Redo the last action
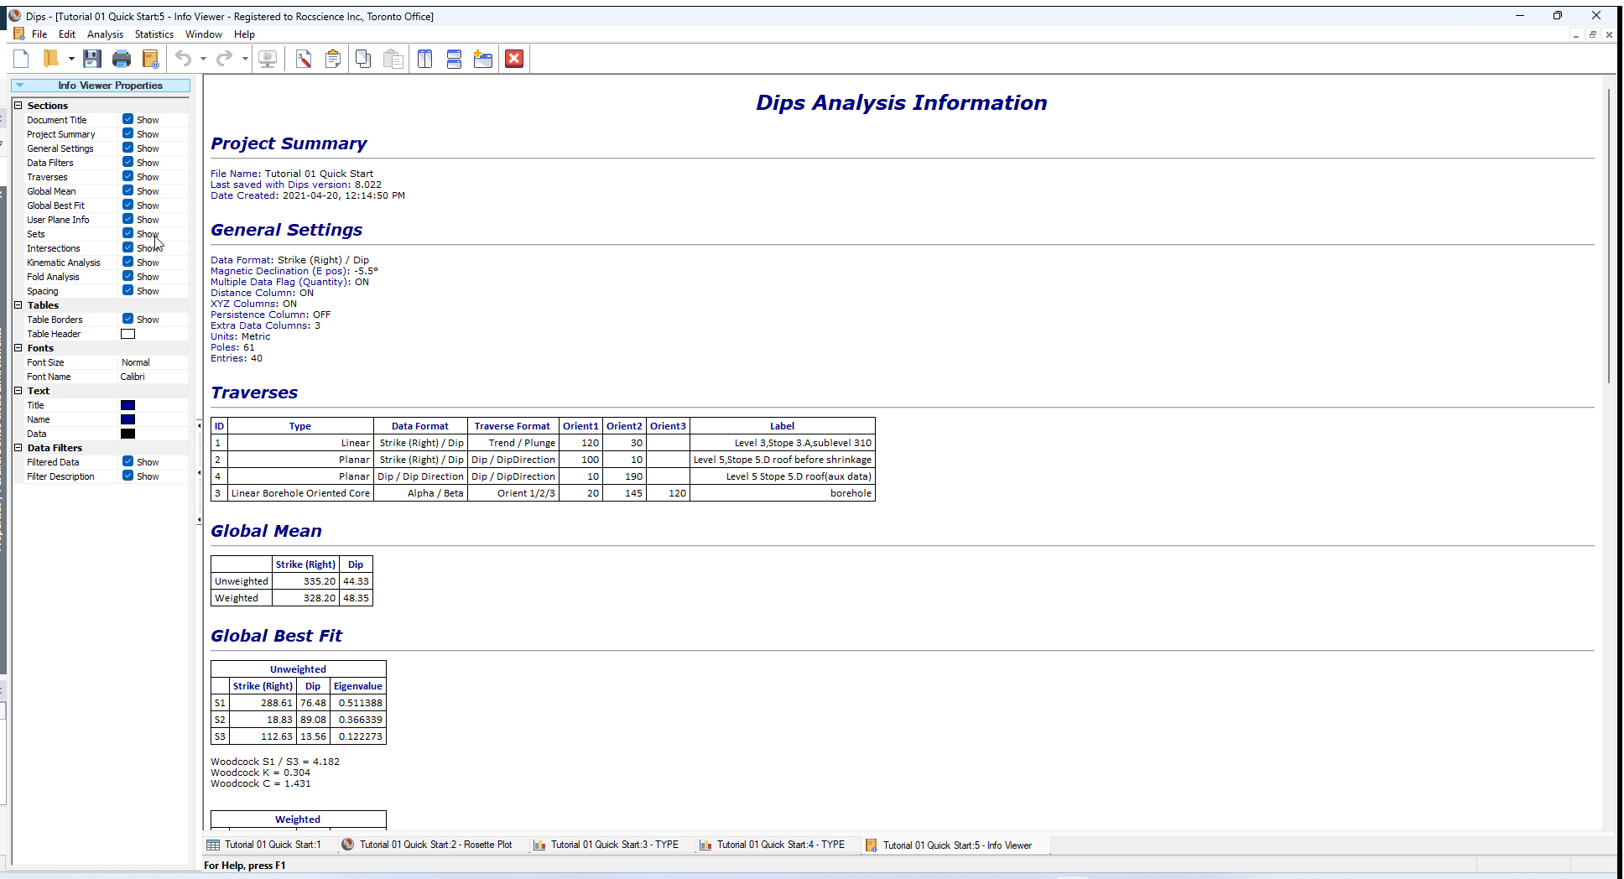This screenshot has width=1624, height=879. click(223, 59)
